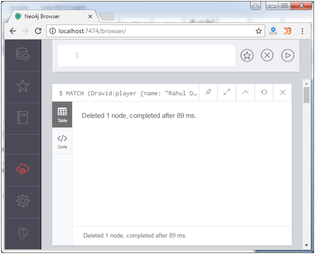Open a new browser tab
The height and width of the screenshot is (254, 315).
(107, 17)
